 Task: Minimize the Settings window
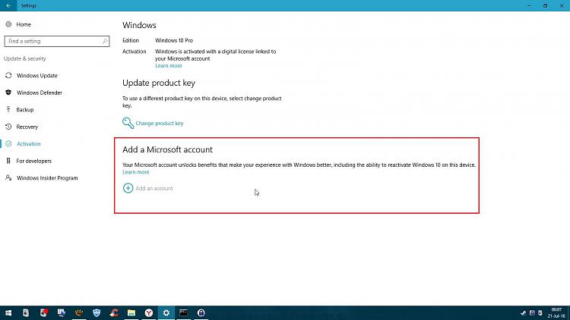[x=529, y=5]
